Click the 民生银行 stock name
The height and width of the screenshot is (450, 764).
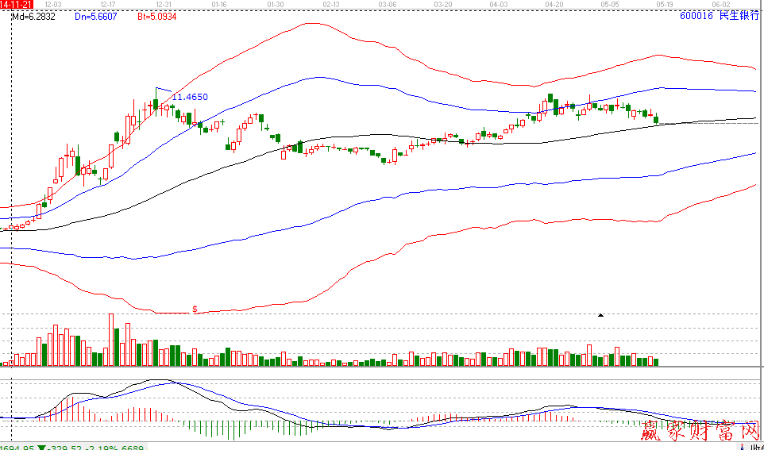739,15
